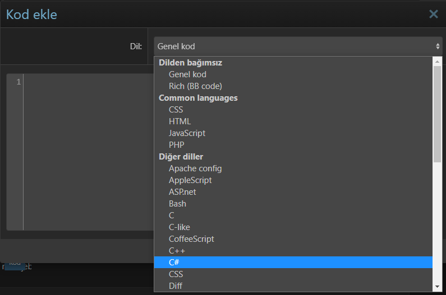Viewport: 446px width, 295px height.
Task: Select the highlighted C# option
Action: [x=174, y=263]
